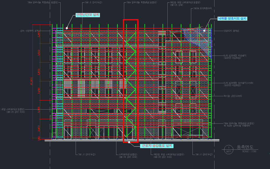Click the 동측면도 drawing title
The width and height of the screenshot is (270, 169).
point(245,147)
